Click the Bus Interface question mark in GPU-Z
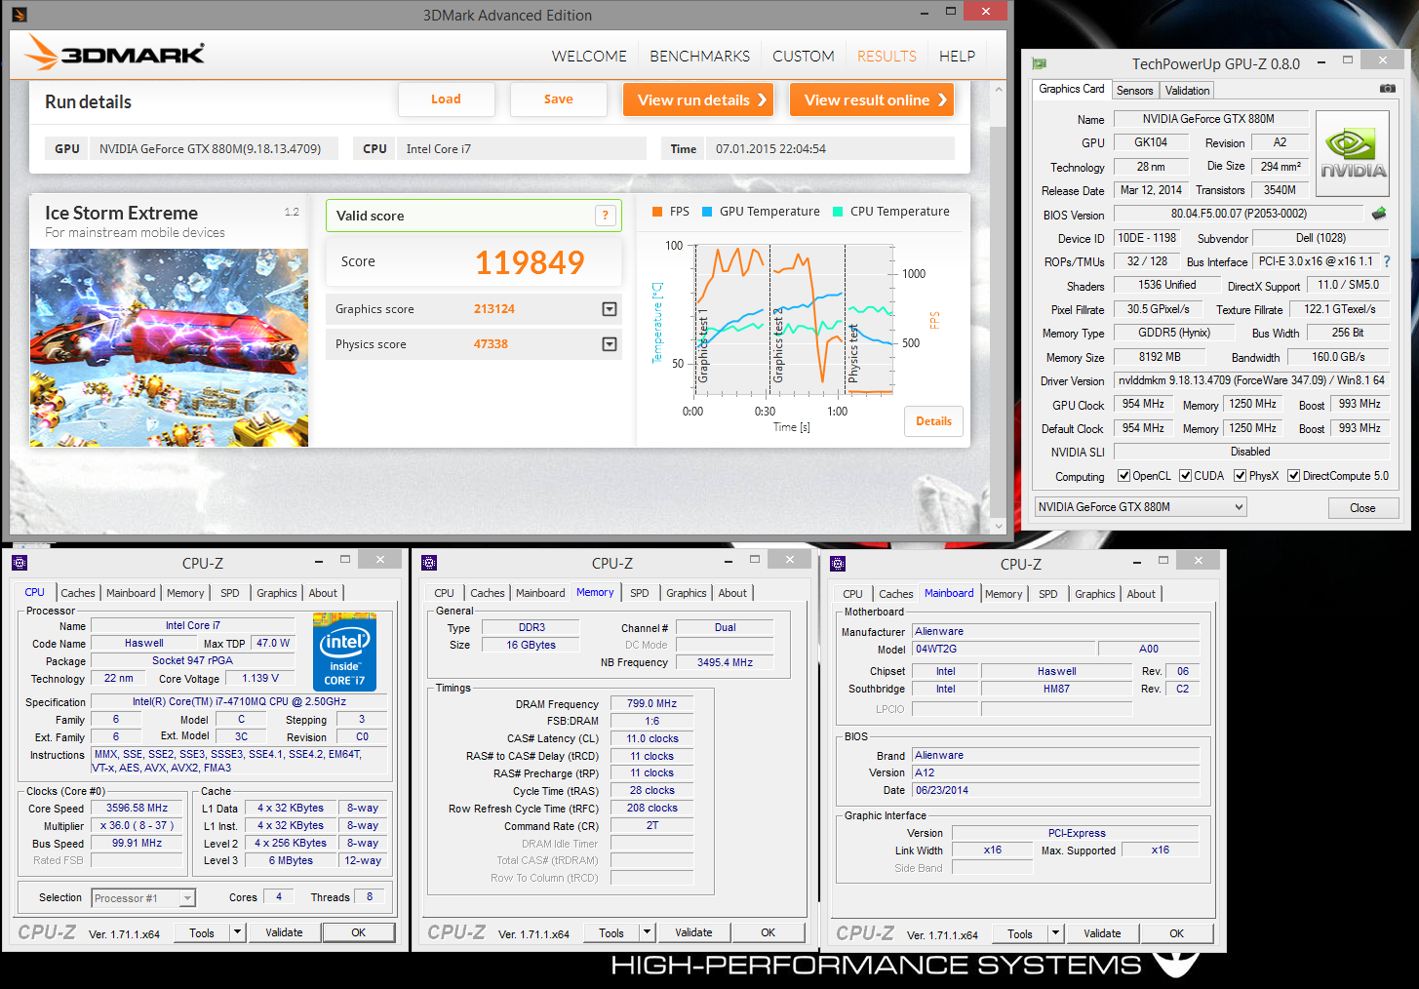 point(1387,261)
